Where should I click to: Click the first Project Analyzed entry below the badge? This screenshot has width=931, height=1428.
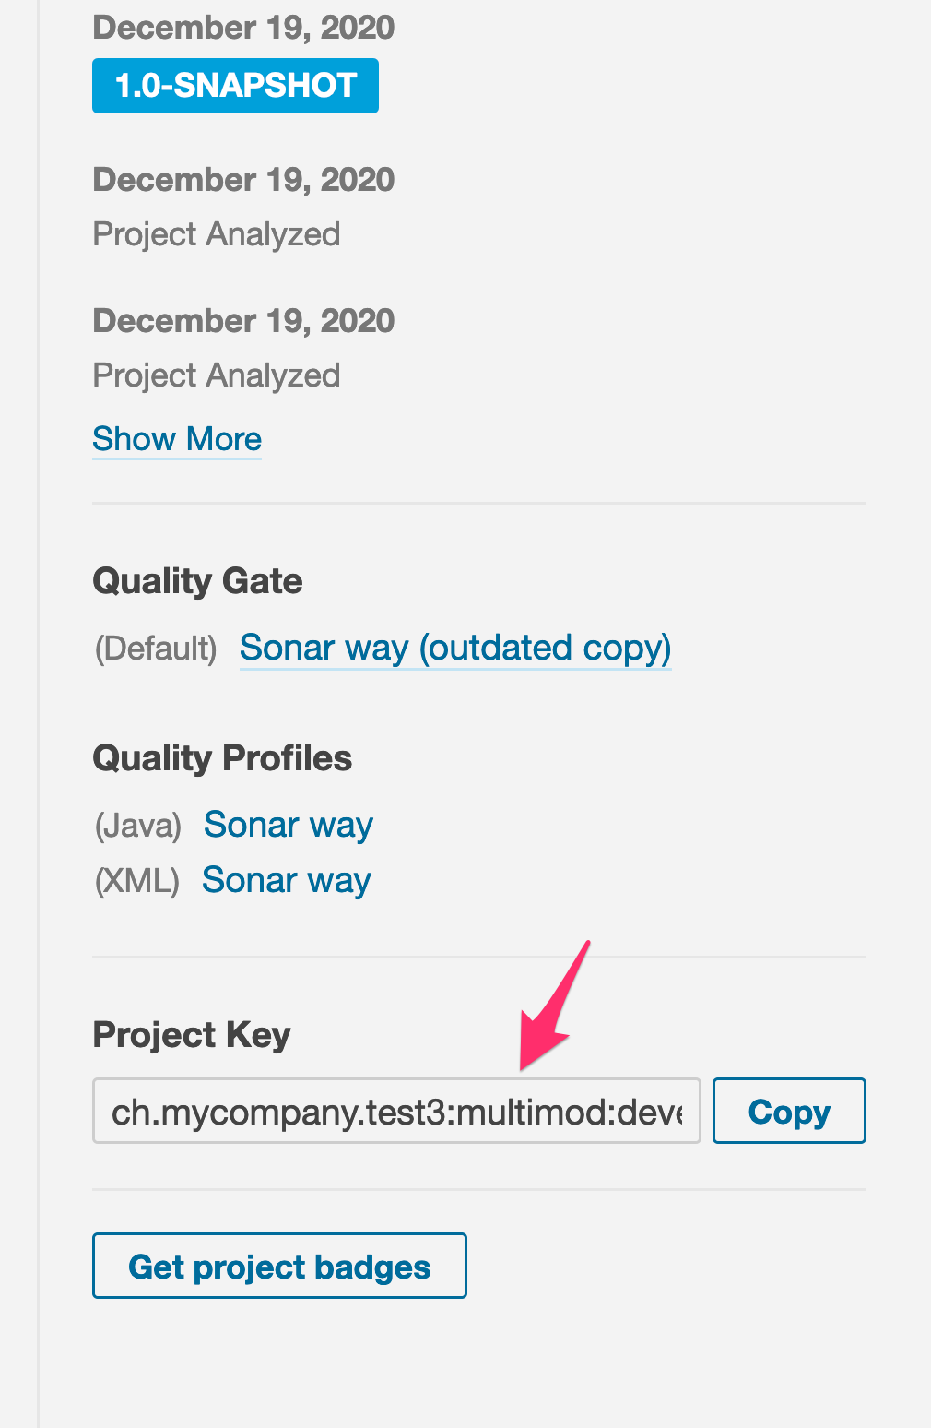(x=217, y=234)
